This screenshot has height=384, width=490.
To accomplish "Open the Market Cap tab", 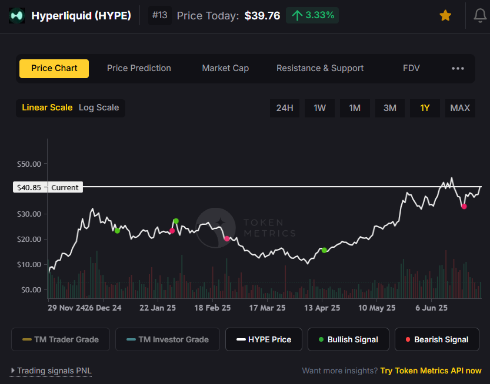I will click(x=225, y=68).
